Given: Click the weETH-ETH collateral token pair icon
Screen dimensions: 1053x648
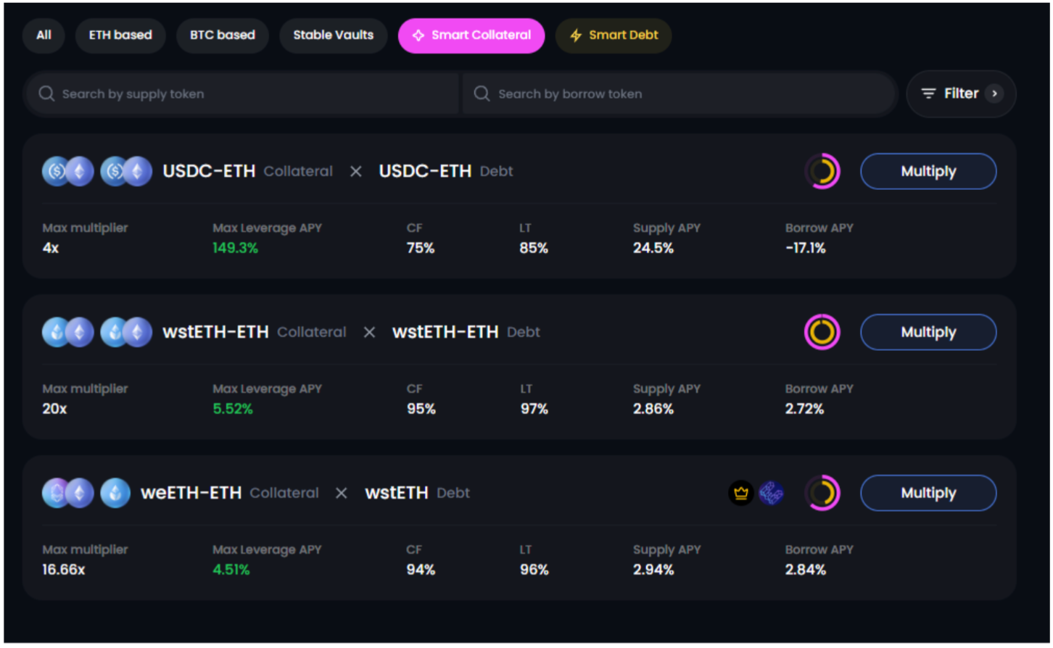Looking at the screenshot, I should click(67, 493).
